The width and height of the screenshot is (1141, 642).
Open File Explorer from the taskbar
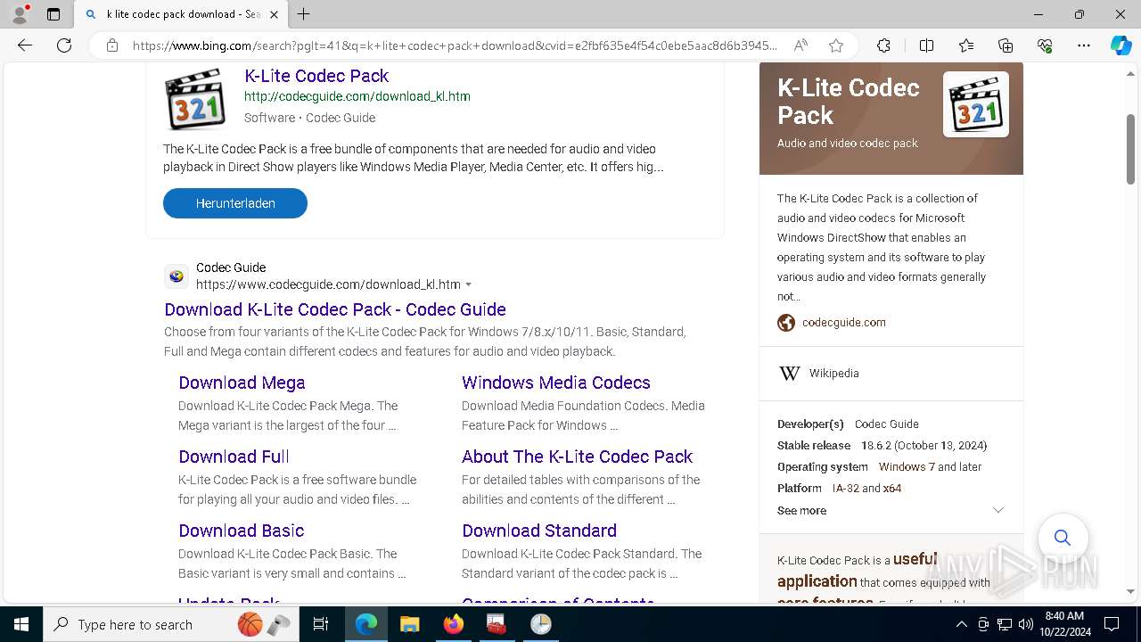coord(409,624)
